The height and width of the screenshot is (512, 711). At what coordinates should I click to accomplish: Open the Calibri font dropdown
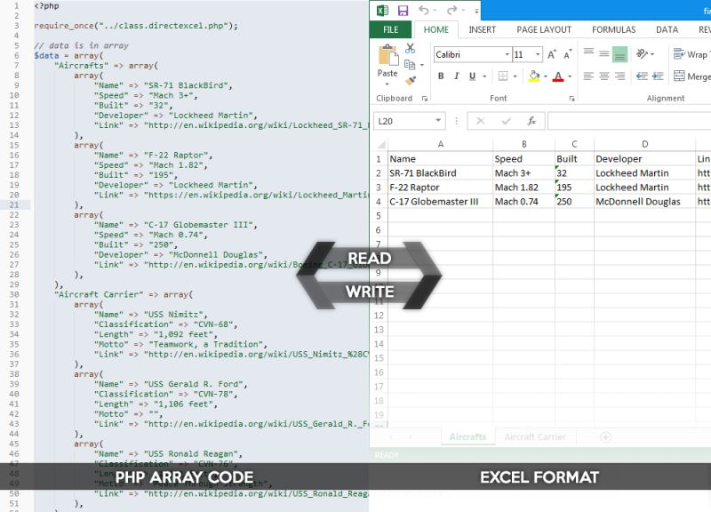tap(507, 53)
